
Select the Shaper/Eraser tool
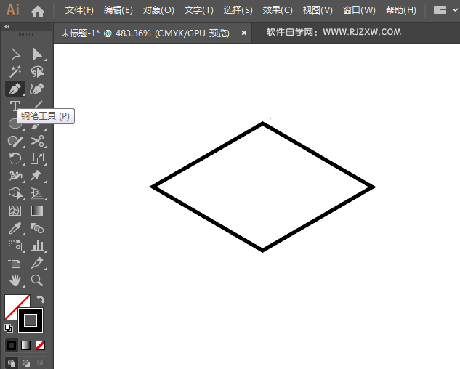pyautogui.click(x=15, y=142)
